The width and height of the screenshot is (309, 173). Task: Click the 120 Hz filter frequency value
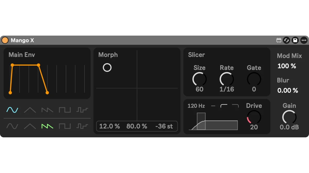pos(196,106)
